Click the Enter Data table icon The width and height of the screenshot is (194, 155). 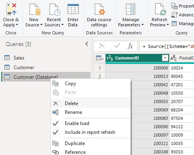[73, 9]
